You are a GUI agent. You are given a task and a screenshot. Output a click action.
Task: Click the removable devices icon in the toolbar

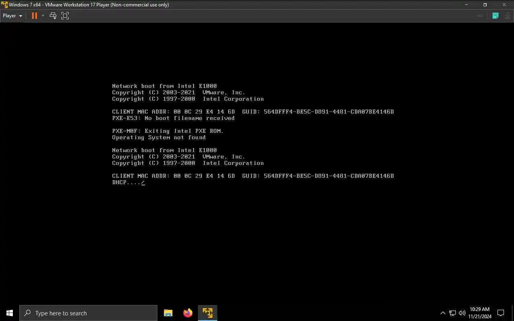(x=508, y=16)
